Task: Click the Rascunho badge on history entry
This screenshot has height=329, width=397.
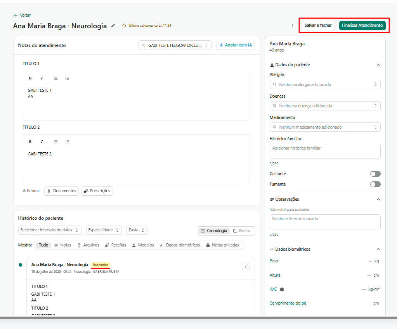Action: [x=101, y=265]
